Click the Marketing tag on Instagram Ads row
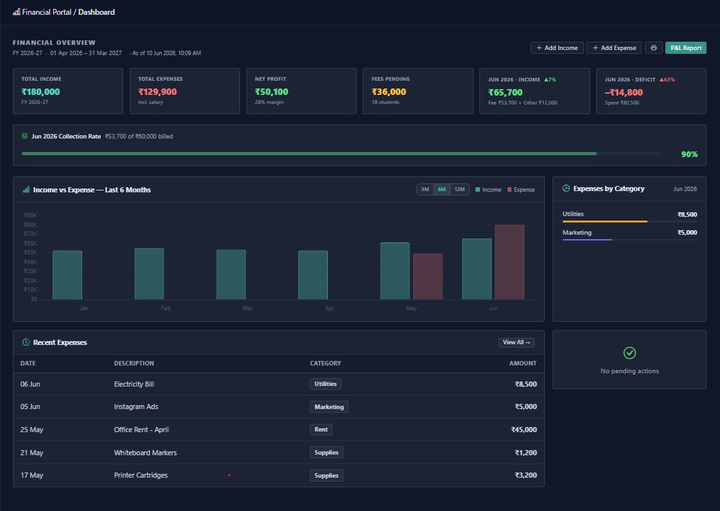The image size is (720, 511). click(x=329, y=407)
